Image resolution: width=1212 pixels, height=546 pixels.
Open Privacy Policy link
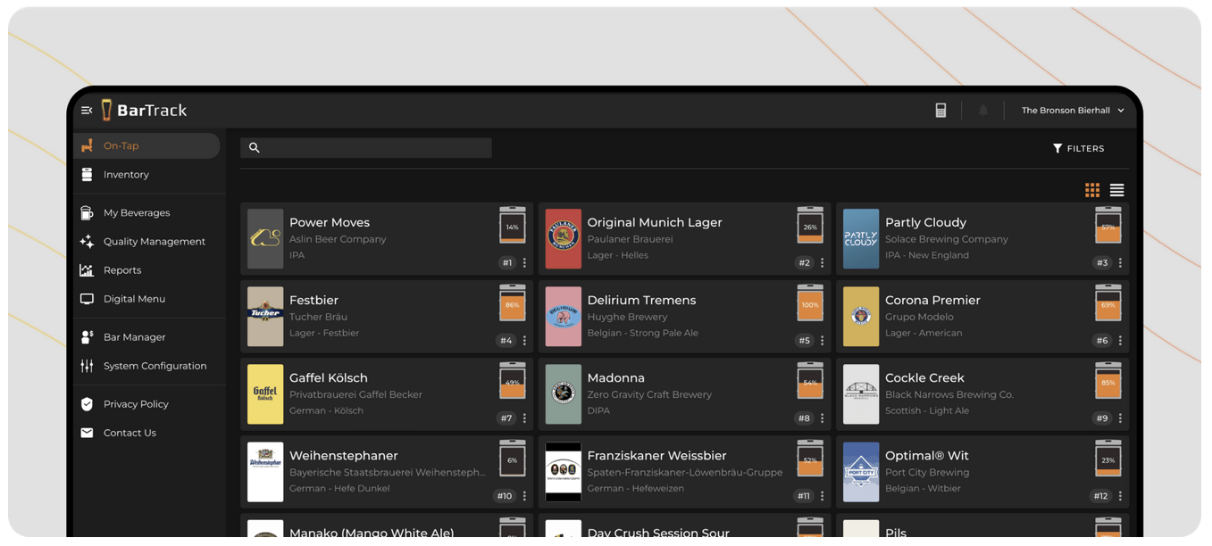click(x=136, y=404)
